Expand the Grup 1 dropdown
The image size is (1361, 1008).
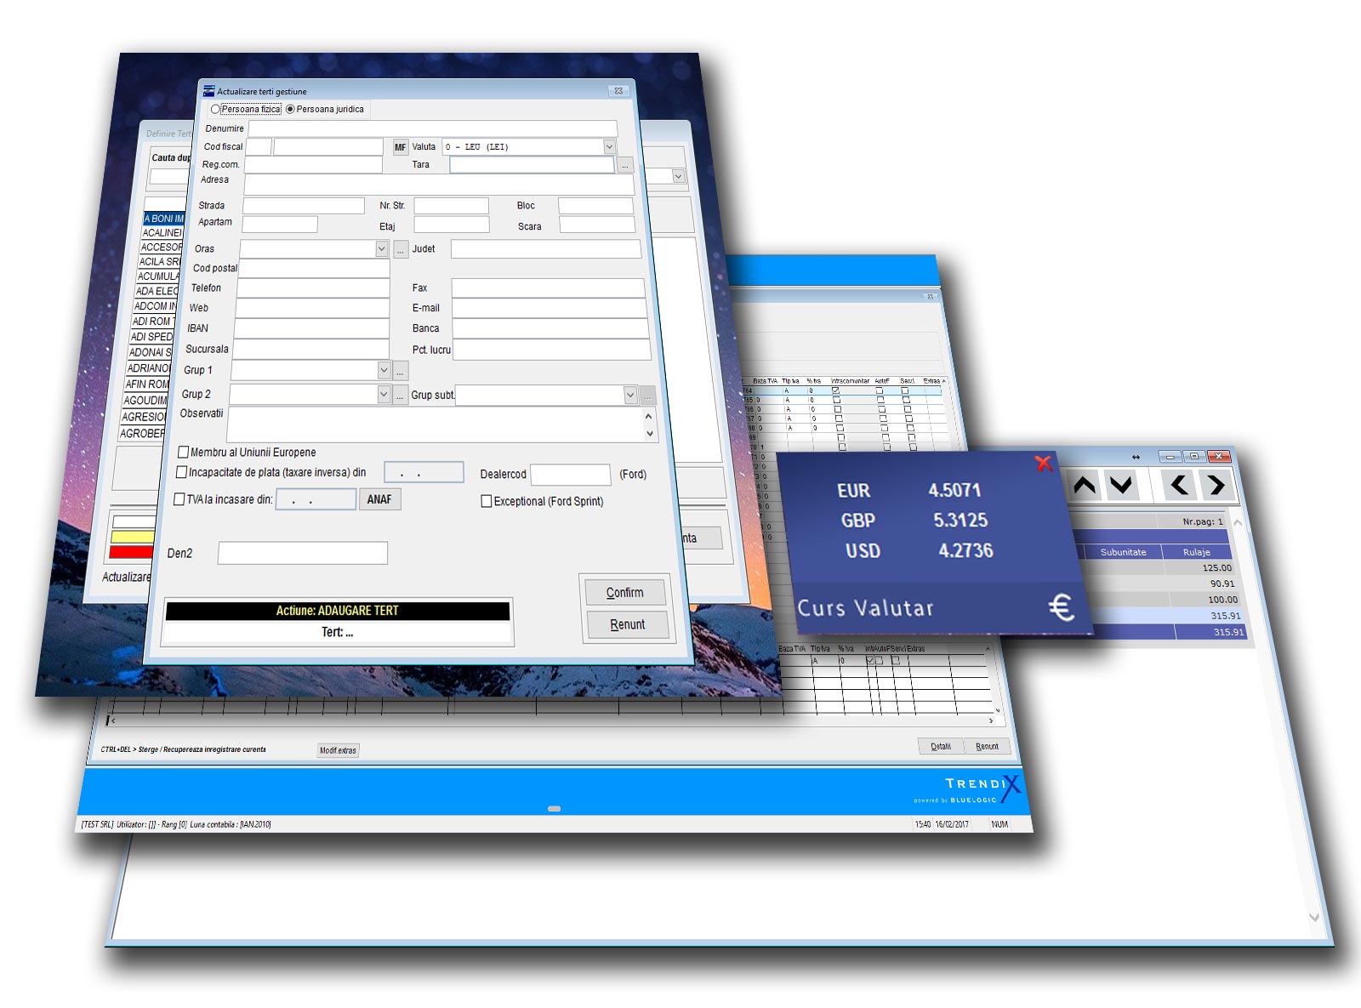(x=384, y=370)
